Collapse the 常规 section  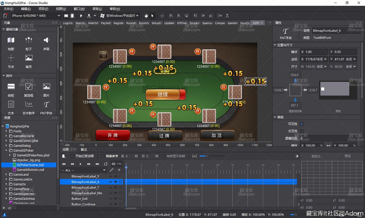[x=275, y=117]
